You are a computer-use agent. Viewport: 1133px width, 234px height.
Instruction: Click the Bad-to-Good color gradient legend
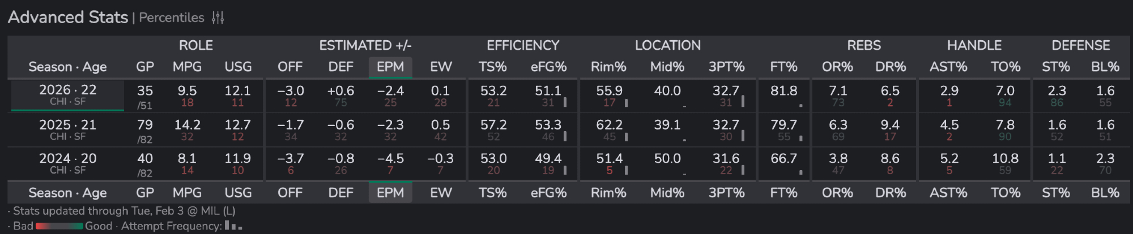click(59, 226)
